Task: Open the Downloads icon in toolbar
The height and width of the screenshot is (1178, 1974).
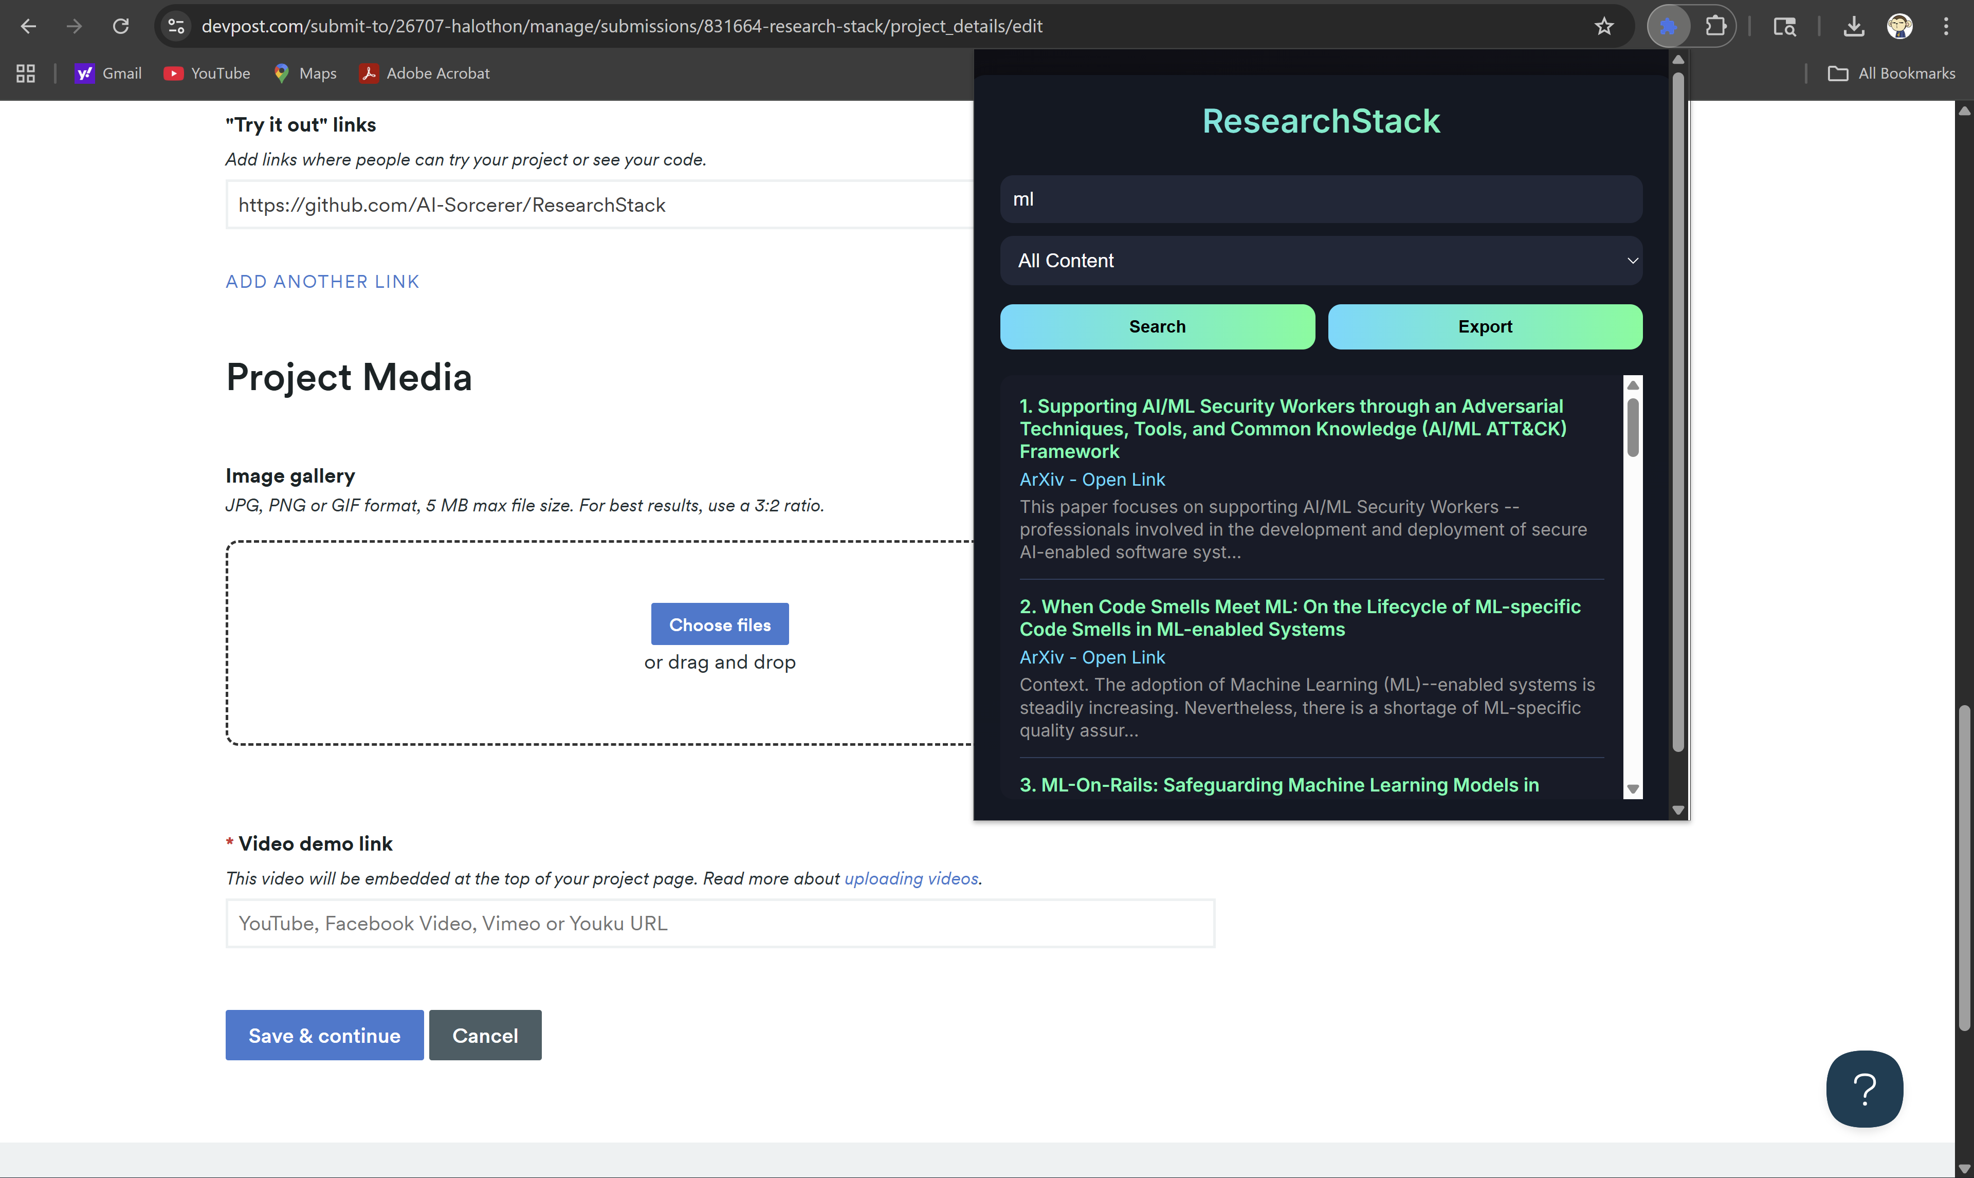Action: (1853, 26)
